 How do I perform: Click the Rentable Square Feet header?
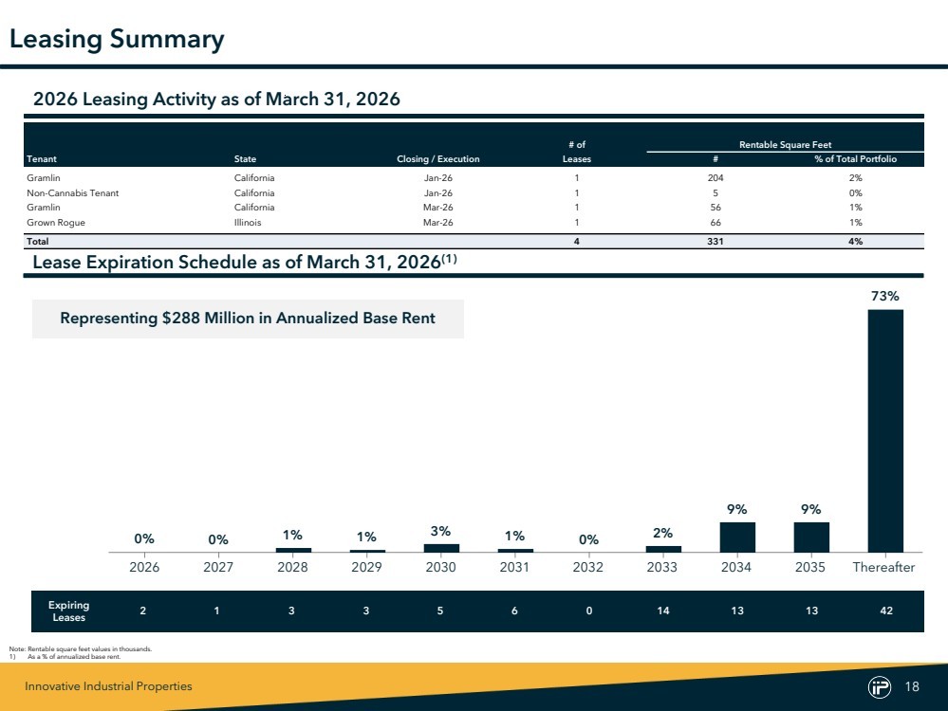click(786, 144)
